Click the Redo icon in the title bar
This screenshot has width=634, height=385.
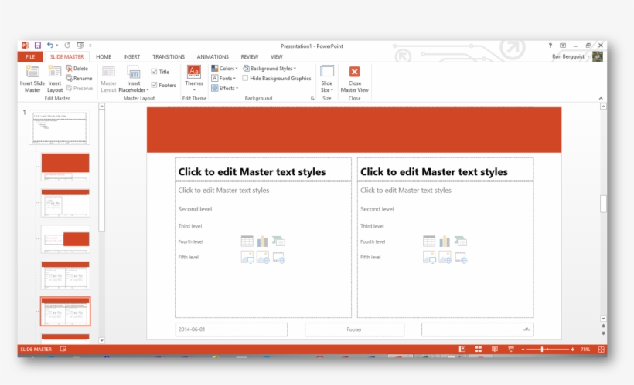click(x=67, y=46)
